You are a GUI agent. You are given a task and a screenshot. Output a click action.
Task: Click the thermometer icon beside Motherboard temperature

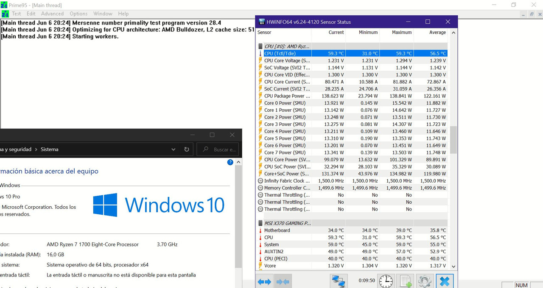click(x=260, y=230)
